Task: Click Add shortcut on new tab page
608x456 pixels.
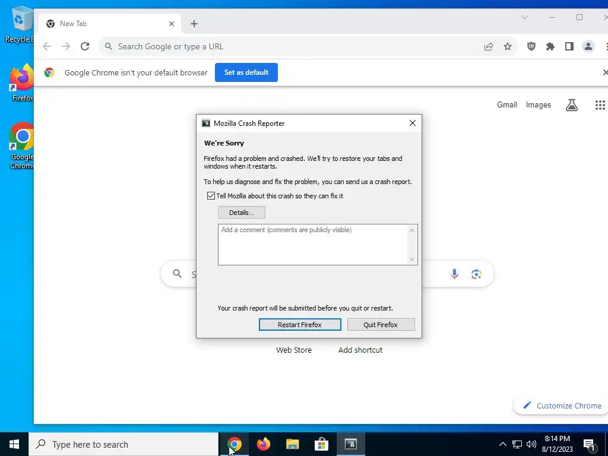Action: coord(360,350)
